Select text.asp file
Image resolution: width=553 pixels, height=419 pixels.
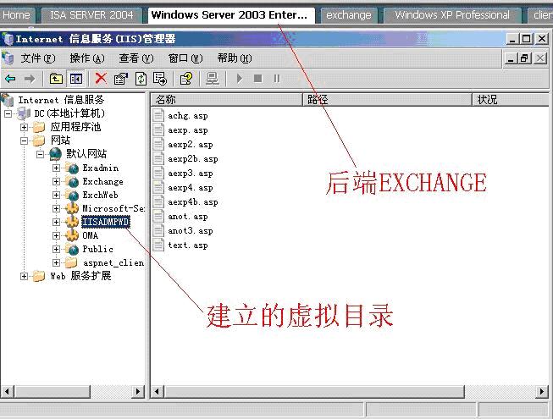[x=188, y=245]
